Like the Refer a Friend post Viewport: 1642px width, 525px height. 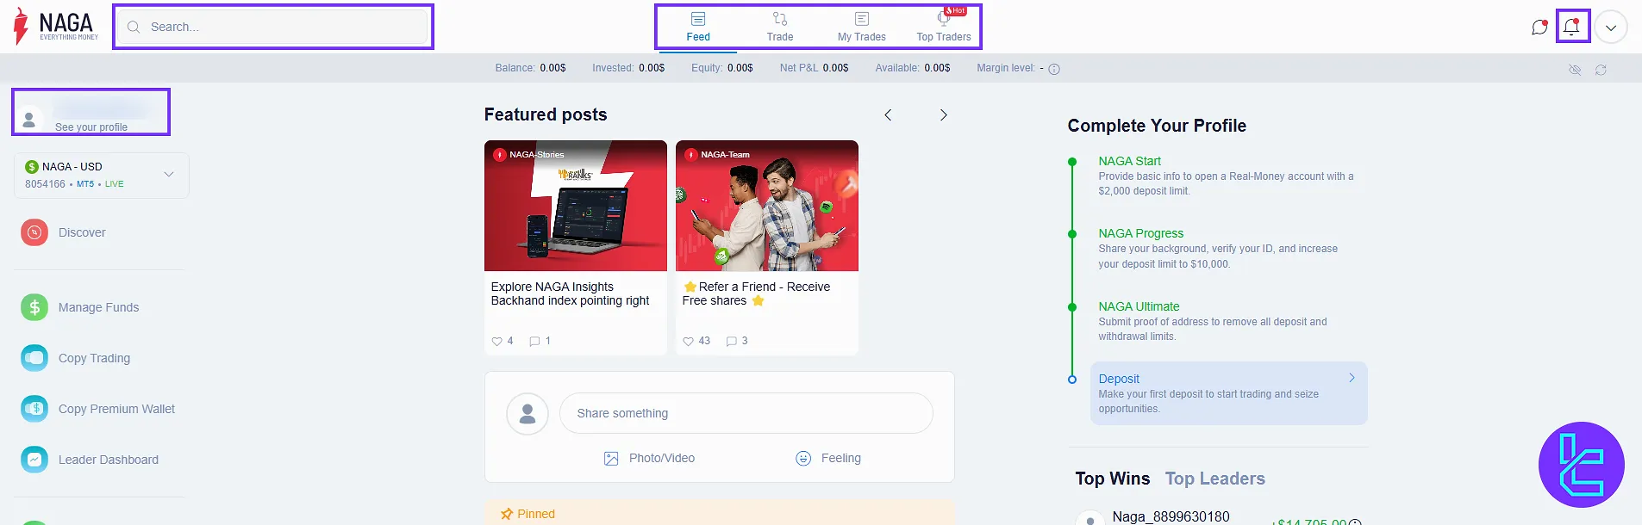tap(688, 342)
